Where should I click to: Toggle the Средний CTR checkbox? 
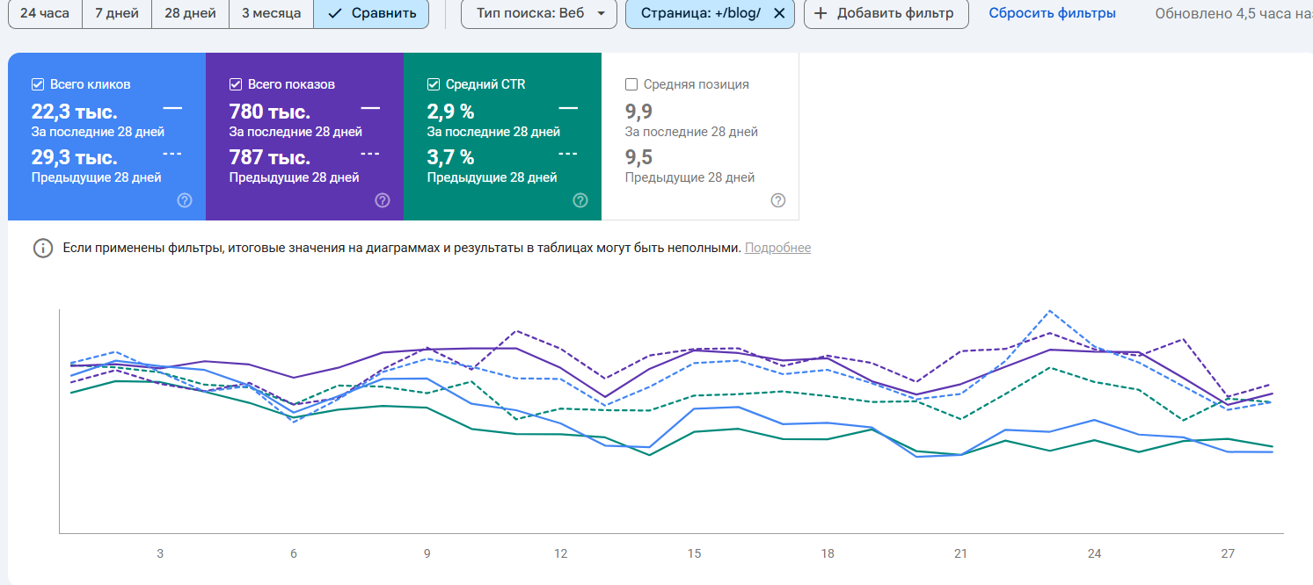coord(434,84)
